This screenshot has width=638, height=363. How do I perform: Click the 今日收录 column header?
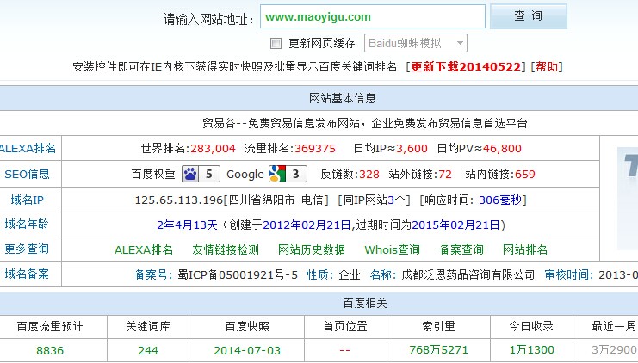531,326
